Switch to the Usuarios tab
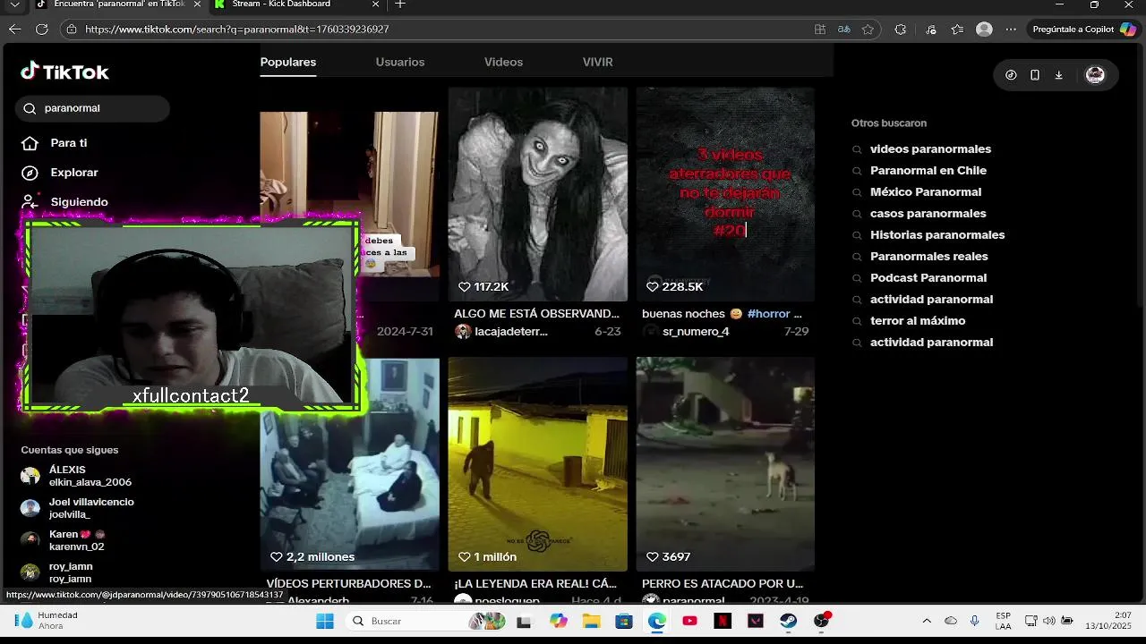The width and height of the screenshot is (1146, 644). [400, 62]
